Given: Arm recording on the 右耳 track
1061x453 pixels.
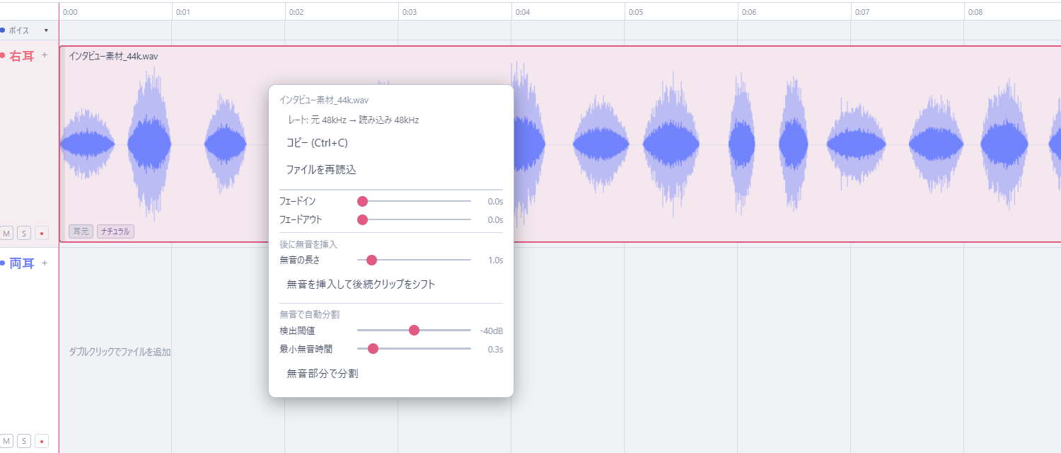Looking at the screenshot, I should (x=42, y=234).
